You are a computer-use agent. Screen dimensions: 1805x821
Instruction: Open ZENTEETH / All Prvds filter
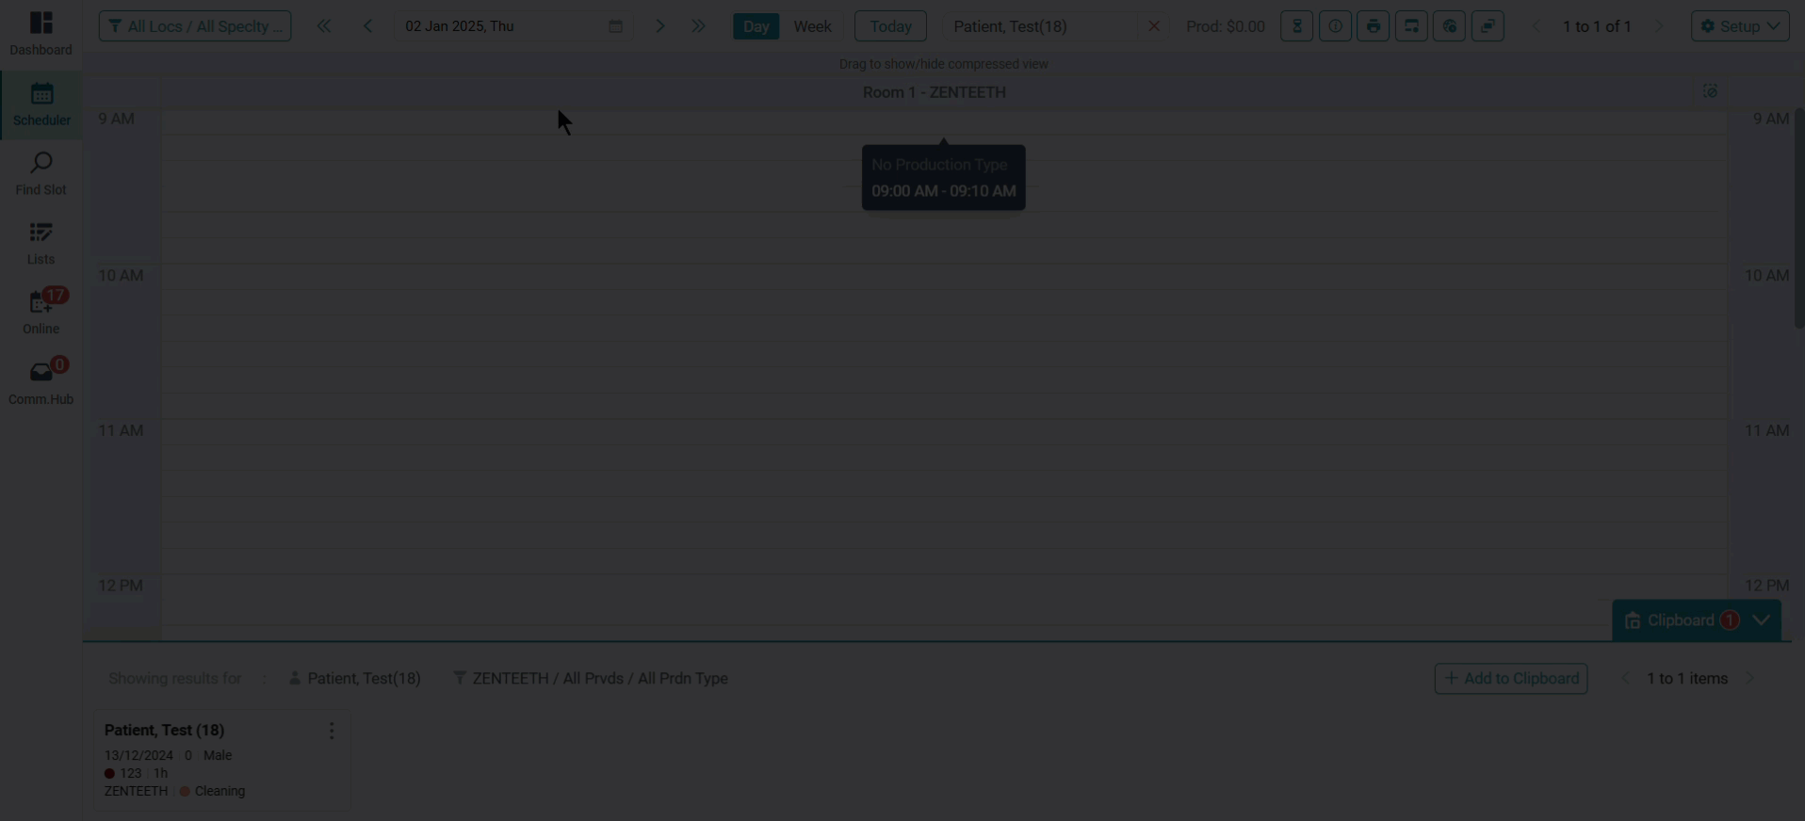click(x=591, y=678)
